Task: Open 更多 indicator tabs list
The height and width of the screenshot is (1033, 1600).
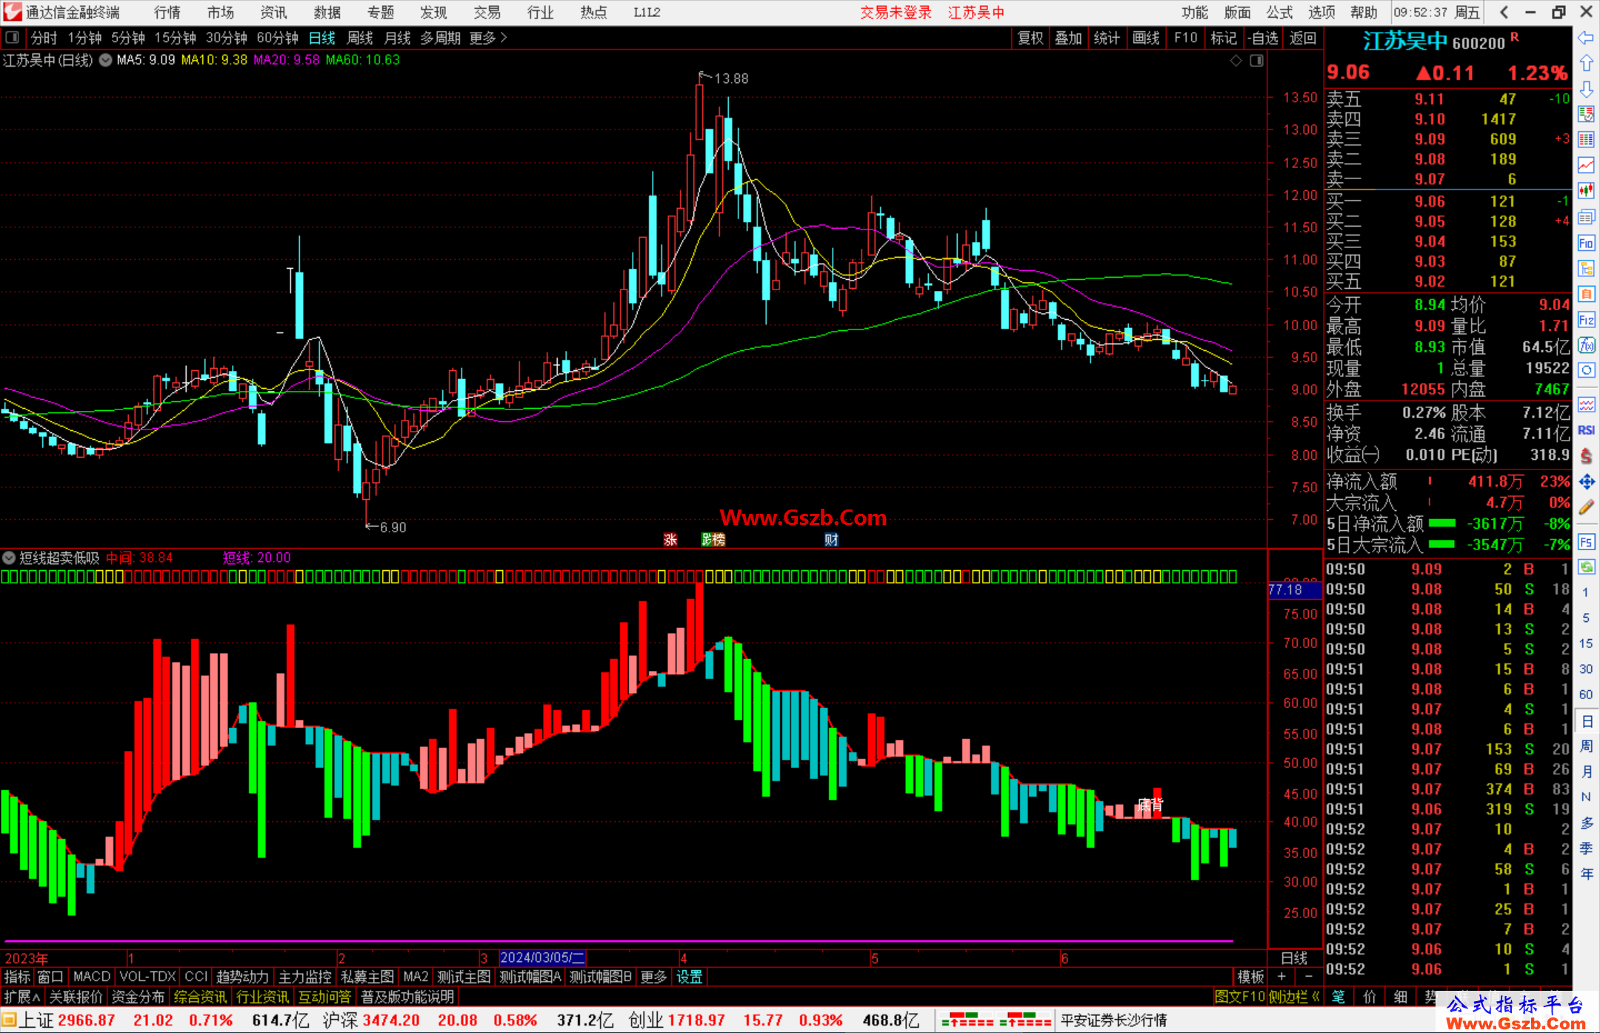Action: pos(653,977)
